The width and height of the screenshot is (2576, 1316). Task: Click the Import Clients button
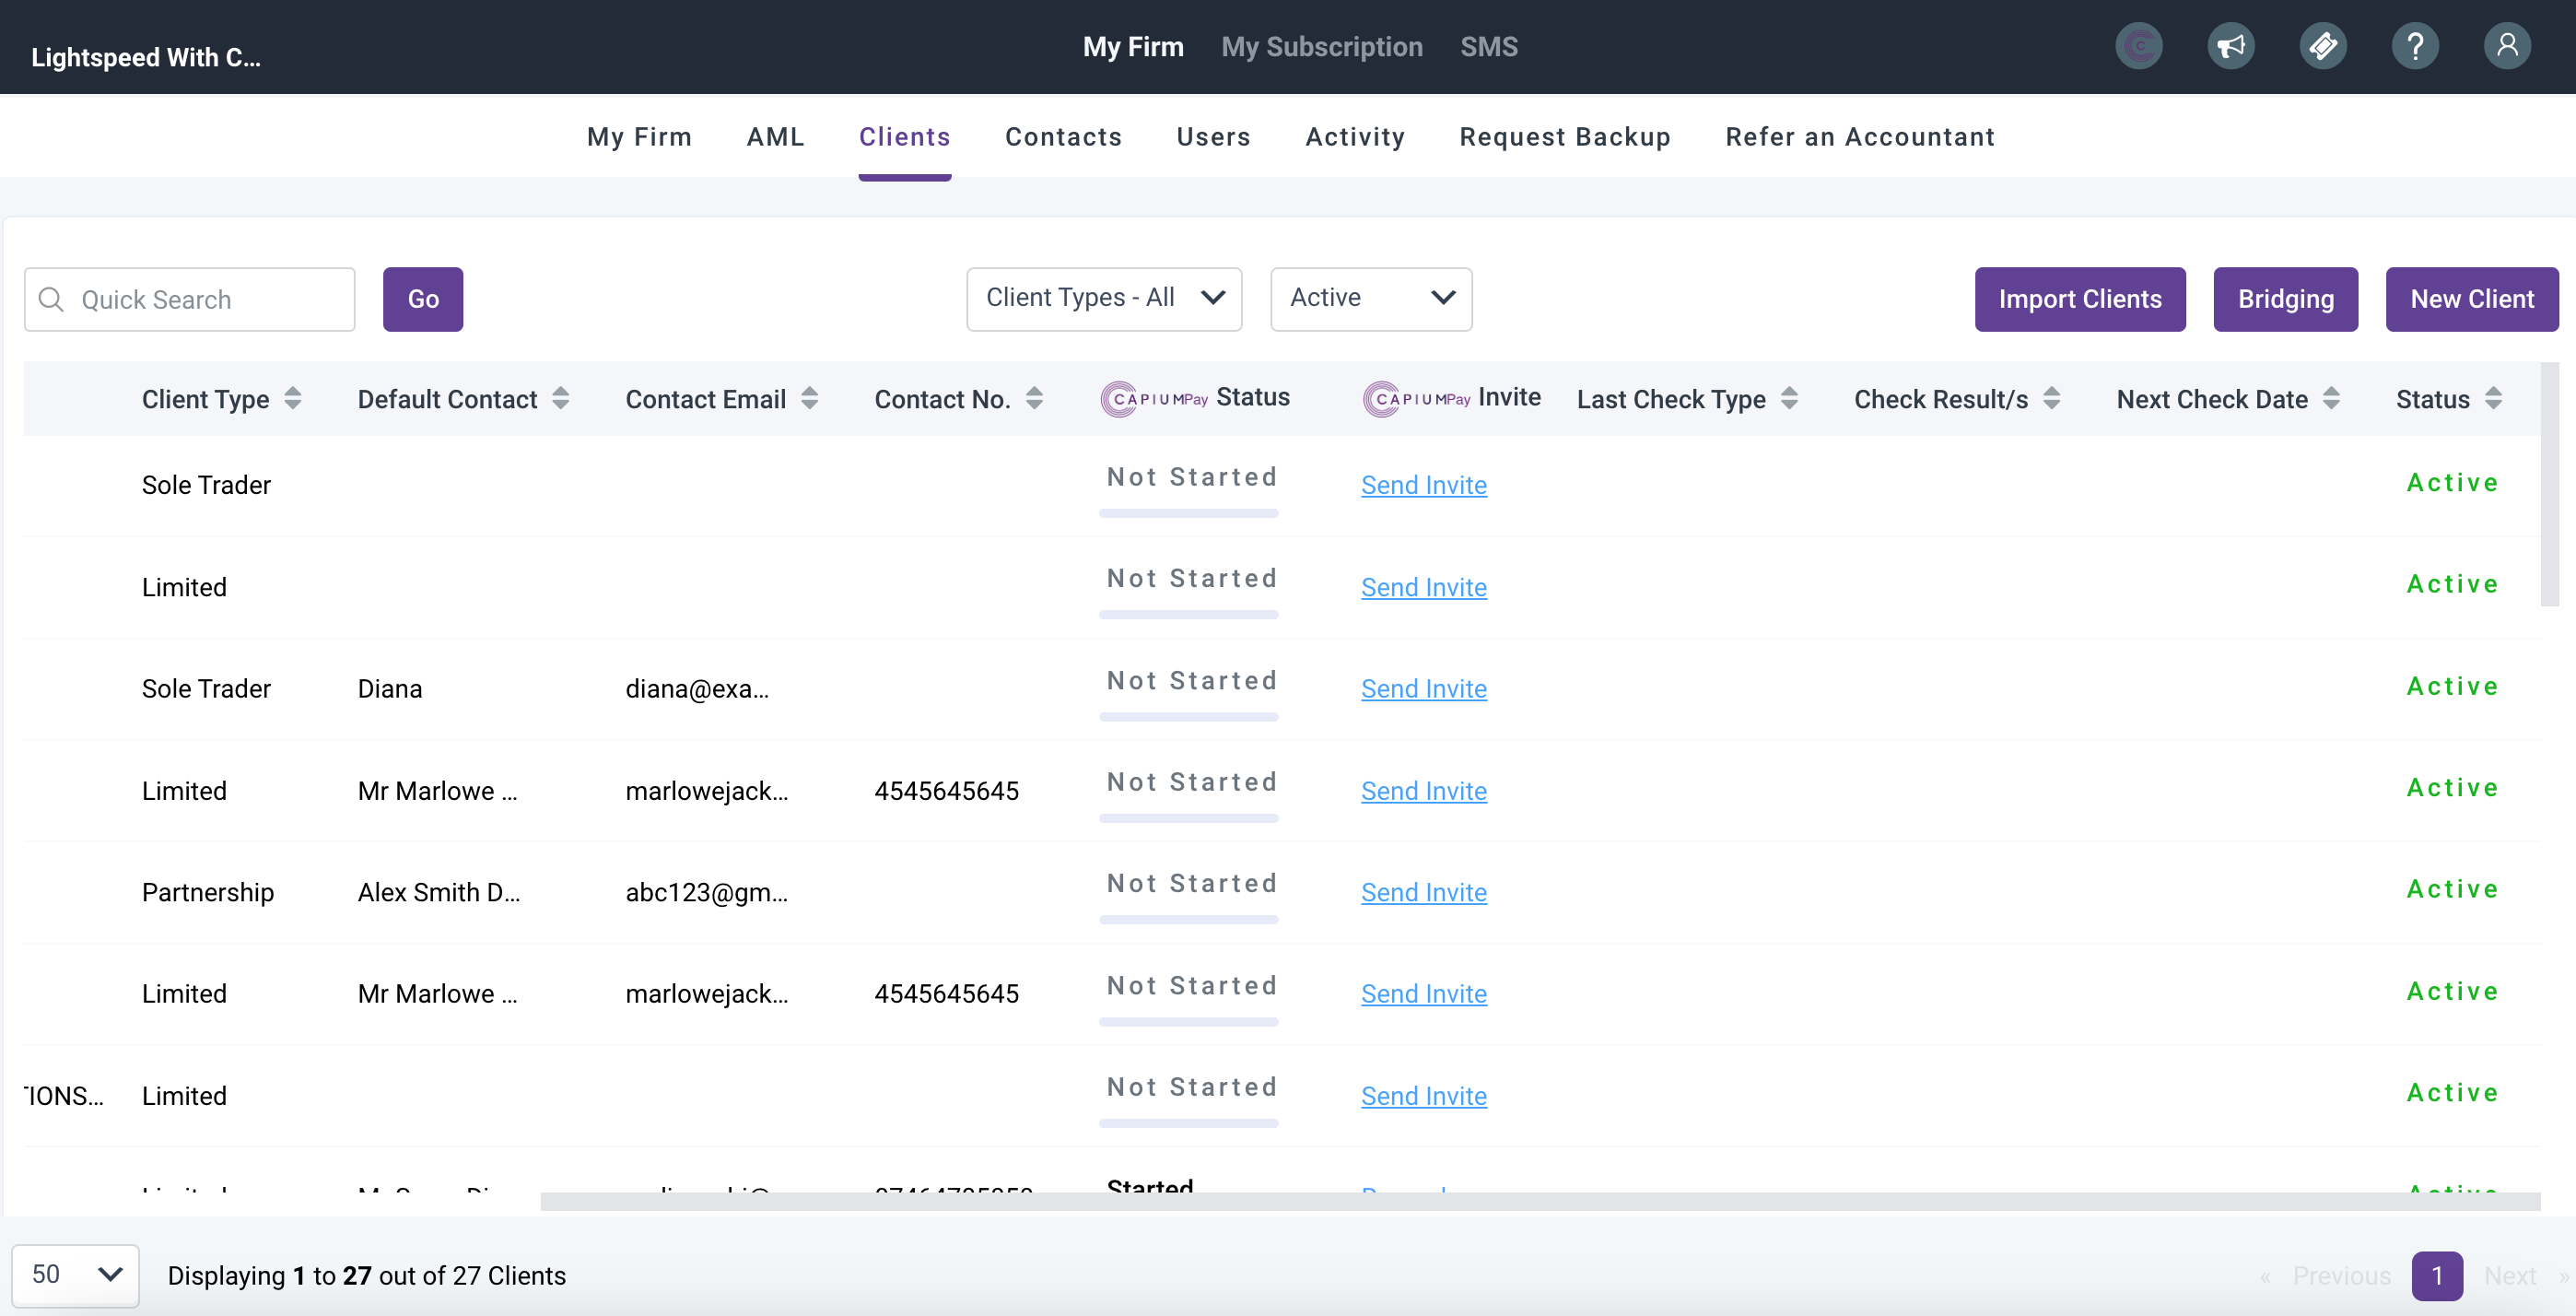coord(2079,299)
